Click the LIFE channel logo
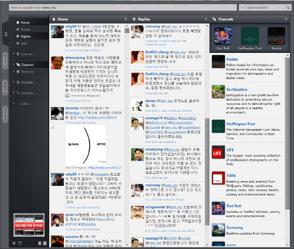The height and width of the screenshot is (249, 294). tap(218, 152)
